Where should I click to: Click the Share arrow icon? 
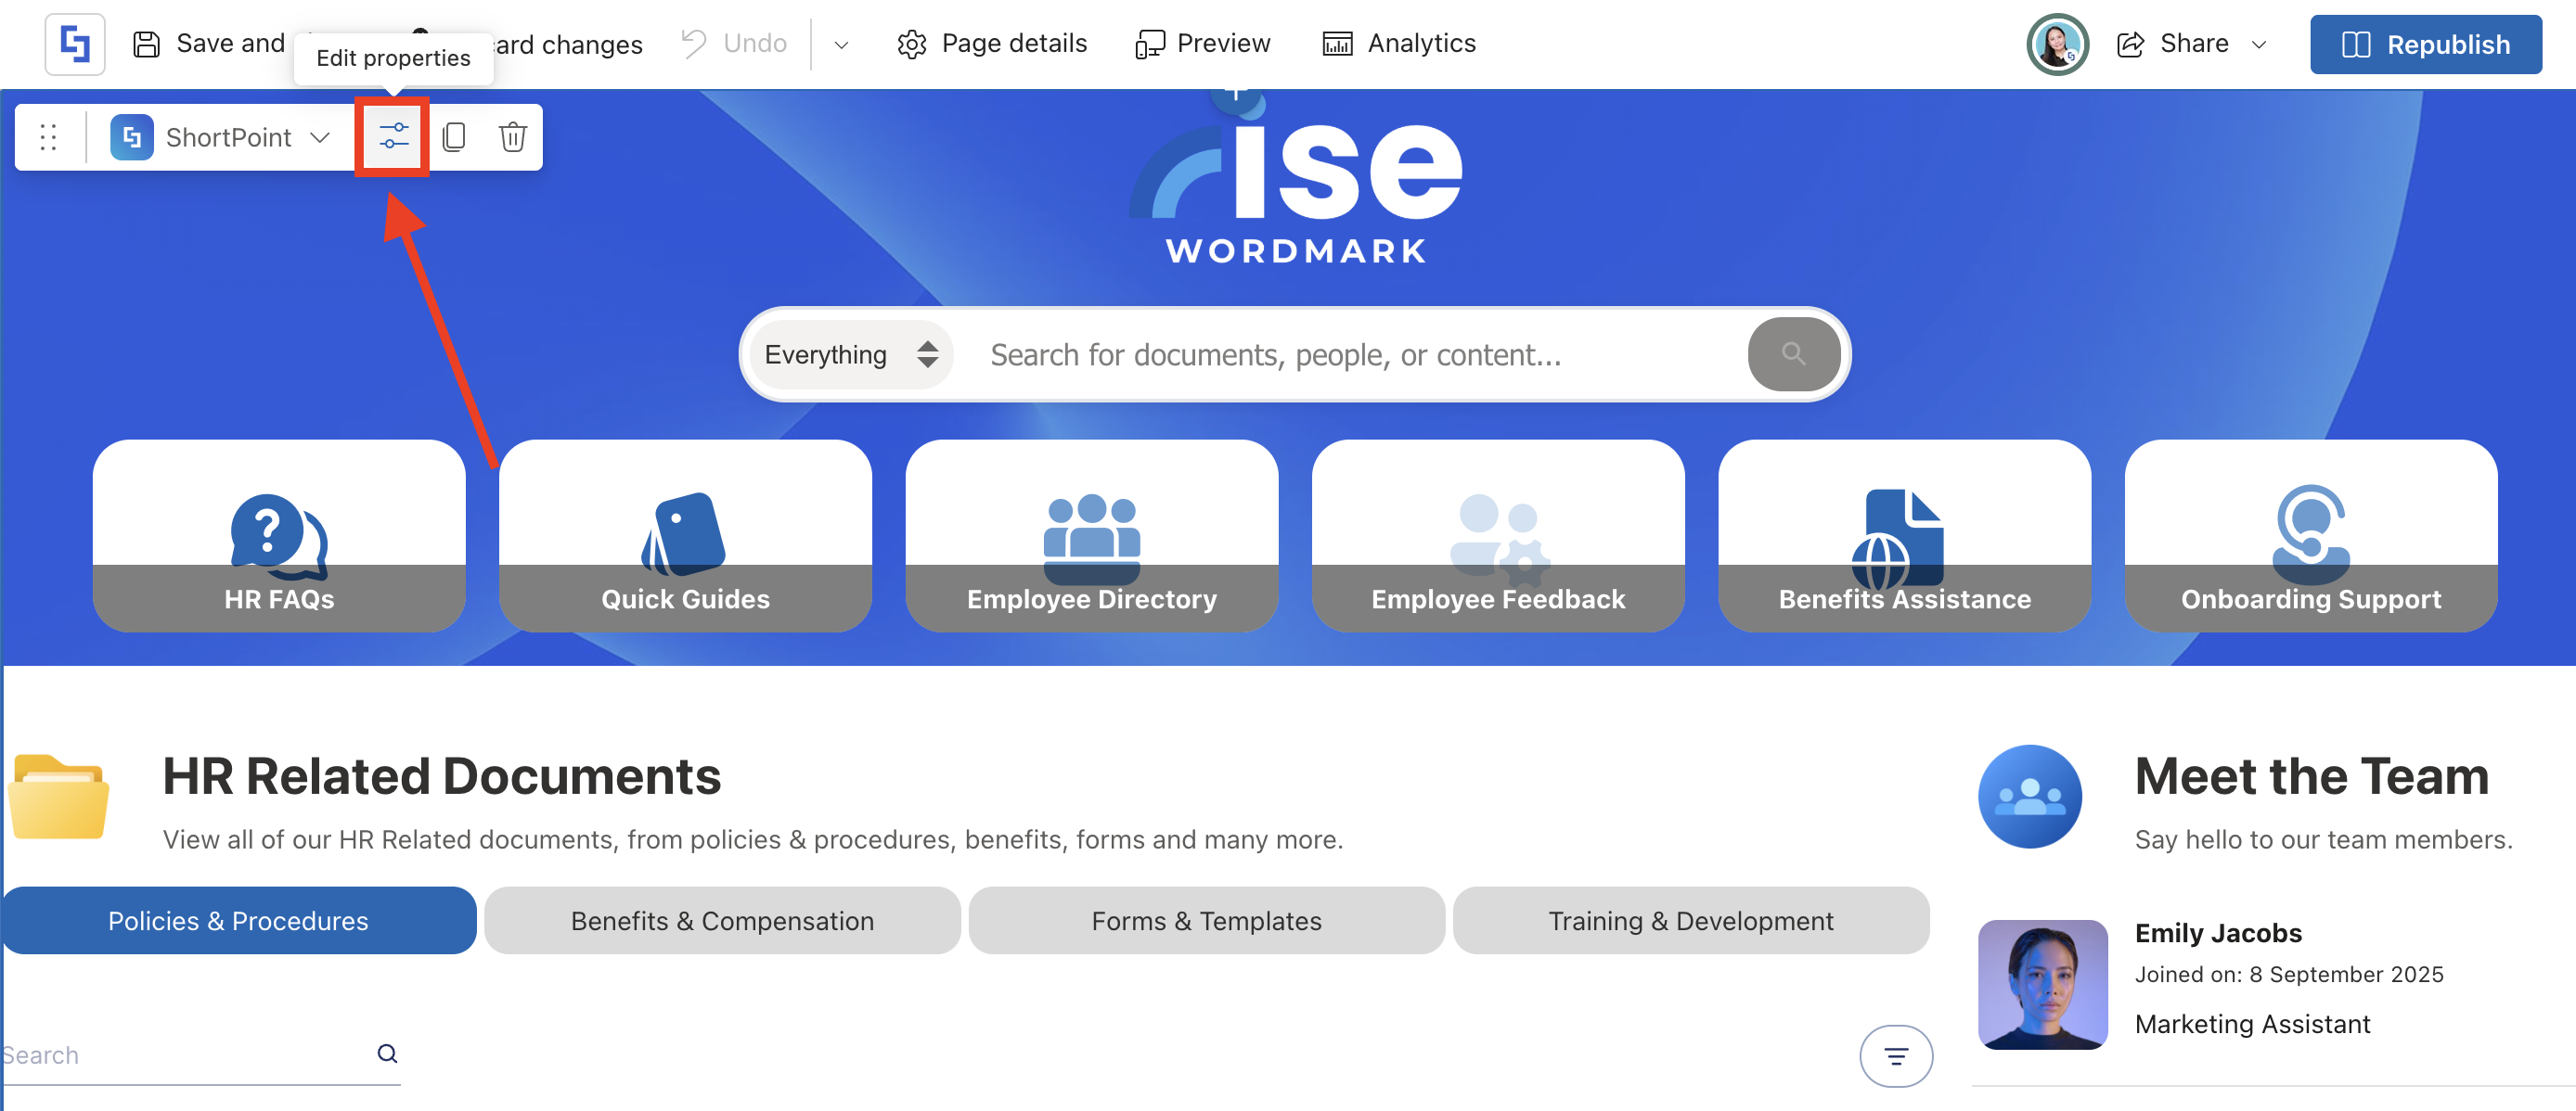2131,44
